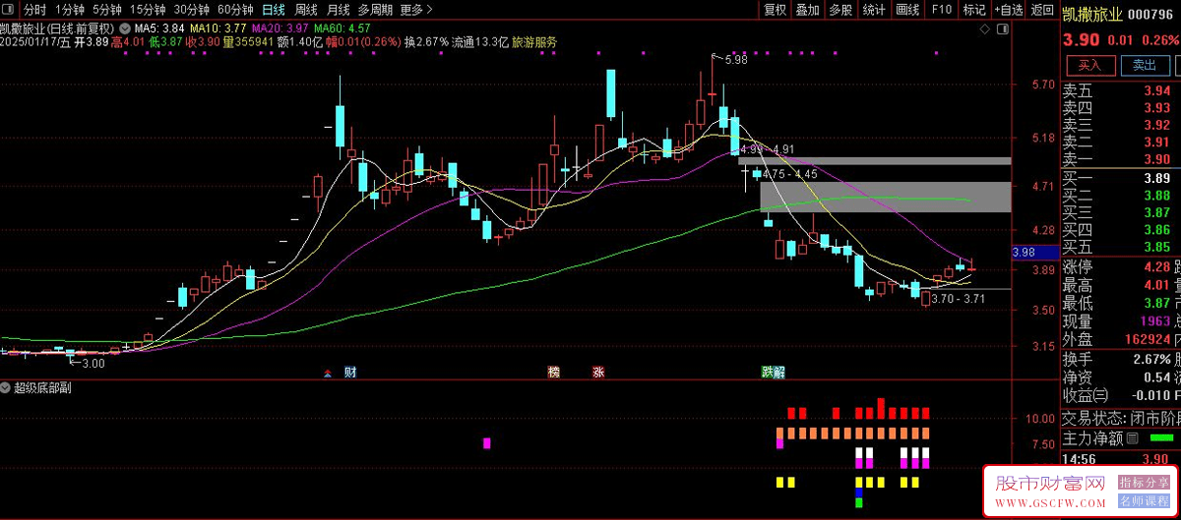Add stock via +自选 button
Screen dimensions: 1181x520
tap(1008, 10)
